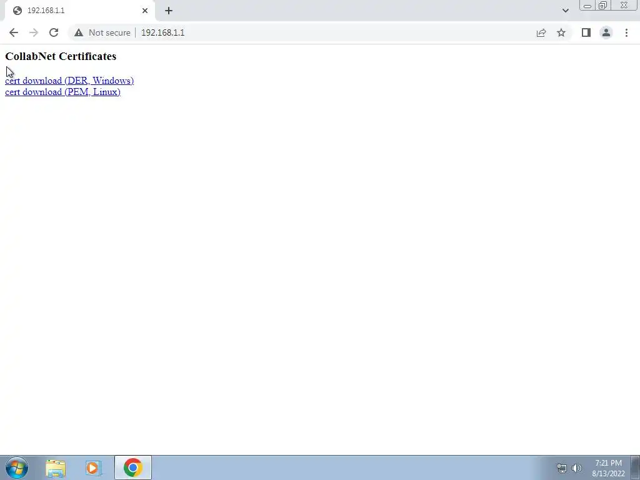Open the network status tray icon
The width and height of the screenshot is (640, 480).
pyautogui.click(x=562, y=468)
